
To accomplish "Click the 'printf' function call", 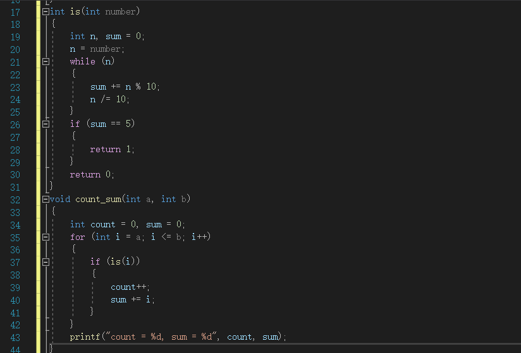I will point(85,337).
